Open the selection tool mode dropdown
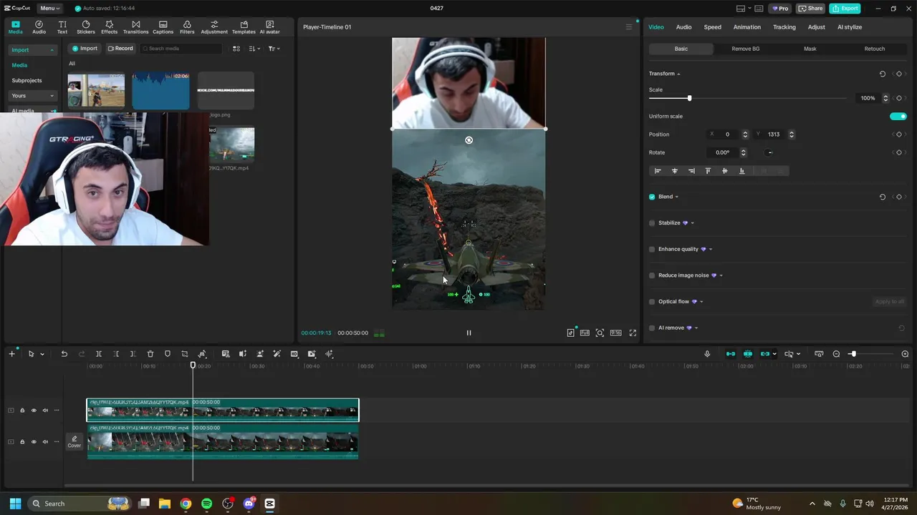Screen dimensions: 917x515 coord(42,354)
